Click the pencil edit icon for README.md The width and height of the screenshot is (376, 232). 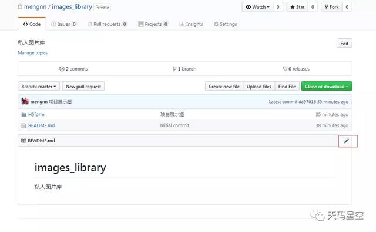coord(346,141)
